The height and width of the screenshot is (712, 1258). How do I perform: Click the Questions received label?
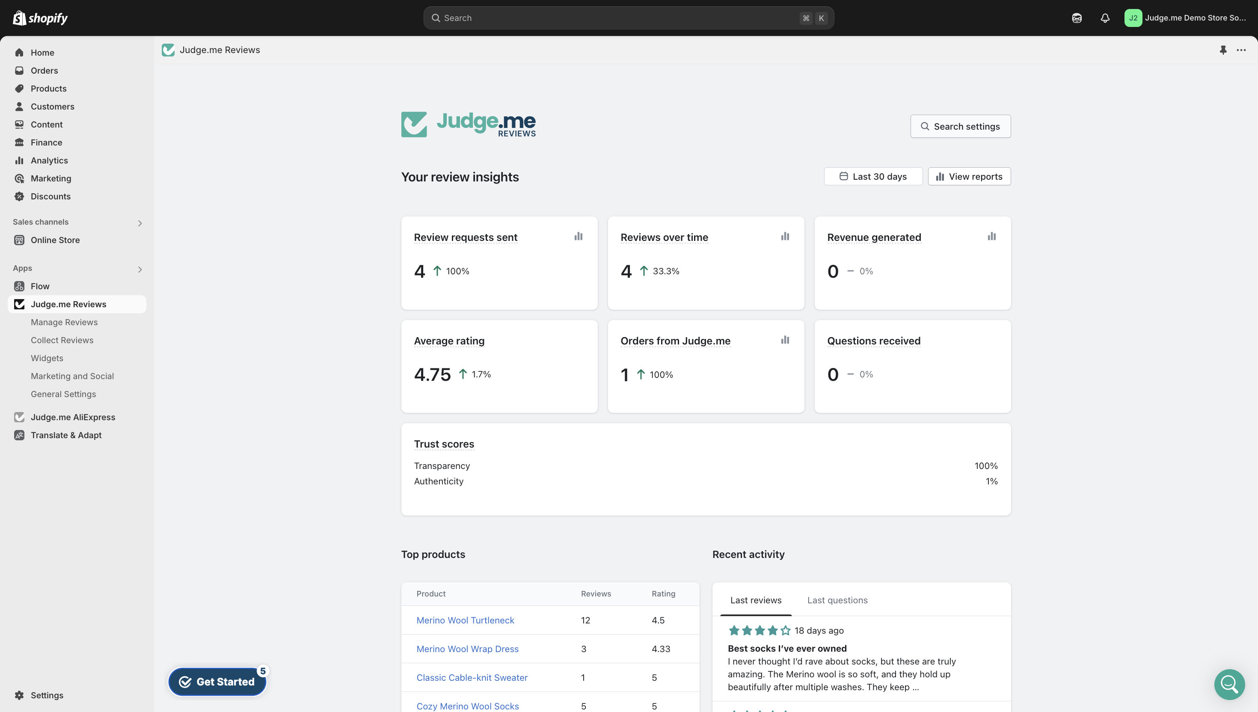point(874,341)
